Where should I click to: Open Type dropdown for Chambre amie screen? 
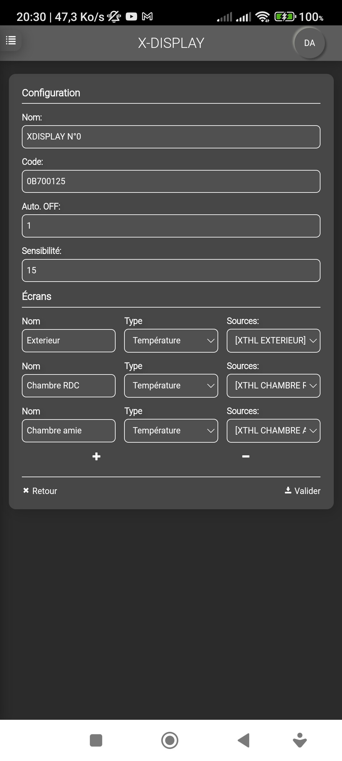[x=171, y=431]
